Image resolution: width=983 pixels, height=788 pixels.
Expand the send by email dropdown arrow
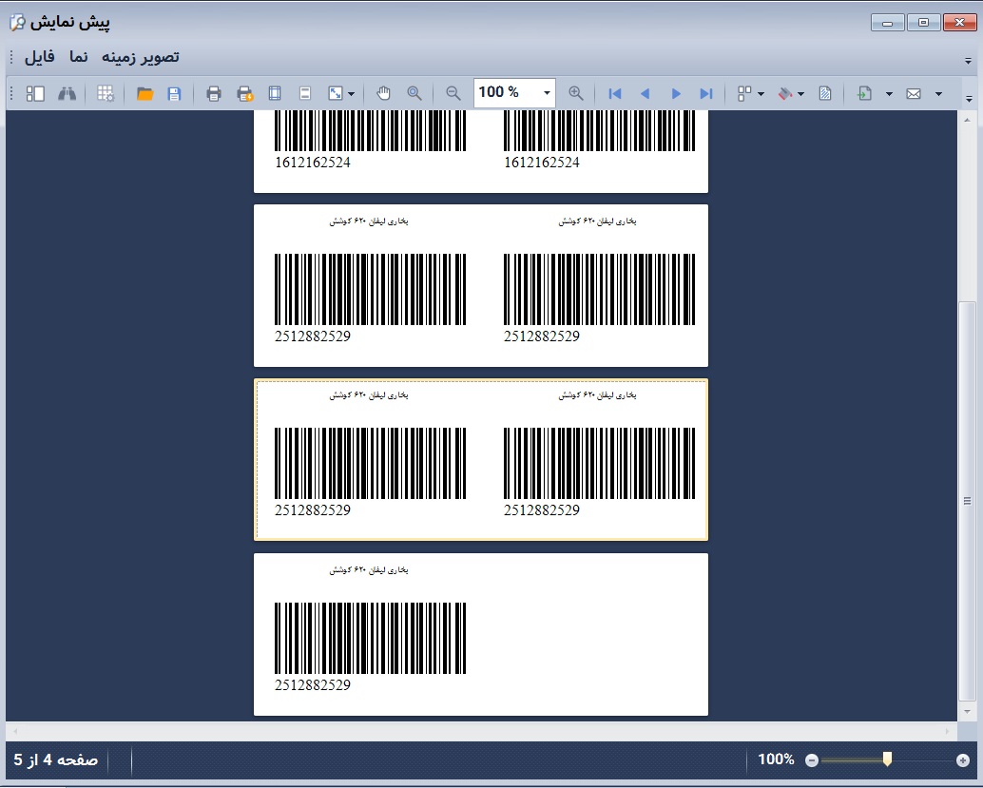pyautogui.click(x=938, y=93)
